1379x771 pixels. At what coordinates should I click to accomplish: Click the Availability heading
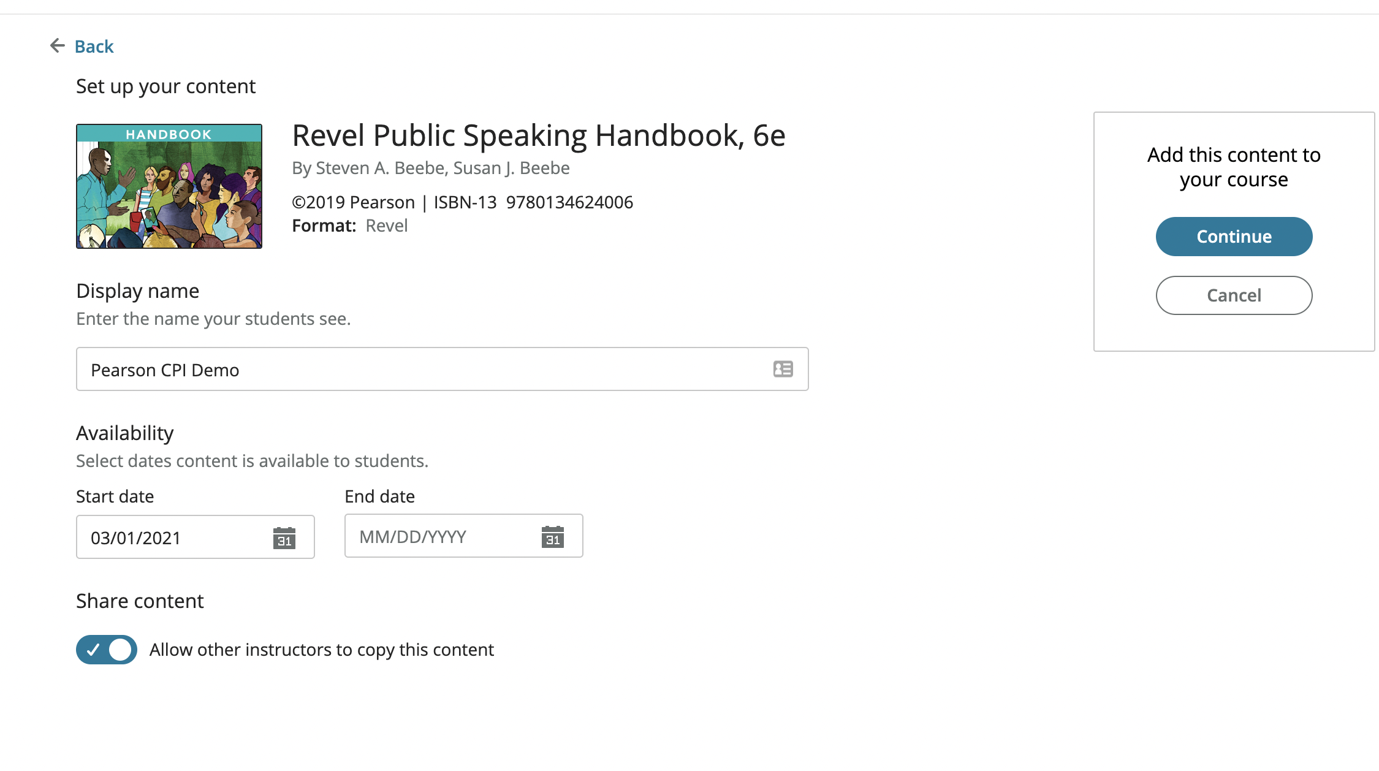click(125, 433)
